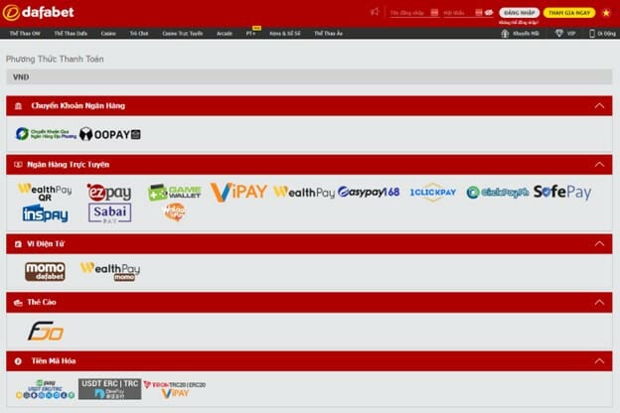Select the OOPAY payment method
The height and width of the screenshot is (413, 620).
point(110,134)
